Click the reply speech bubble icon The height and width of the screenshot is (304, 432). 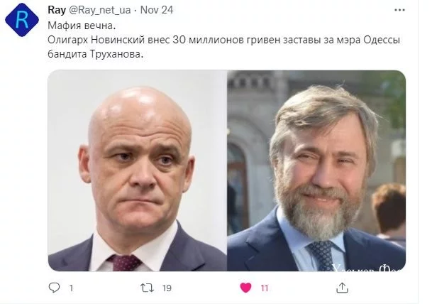54,288
